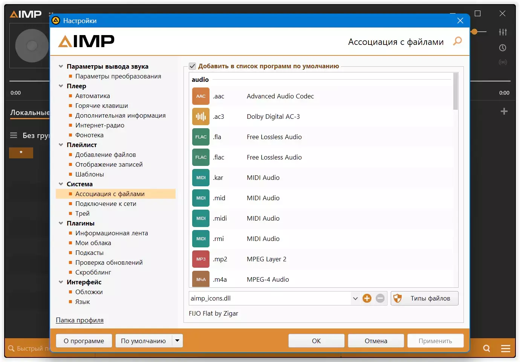Open 'Трей' settings page
Viewport: 520px width, 362px height.
pyautogui.click(x=83, y=213)
